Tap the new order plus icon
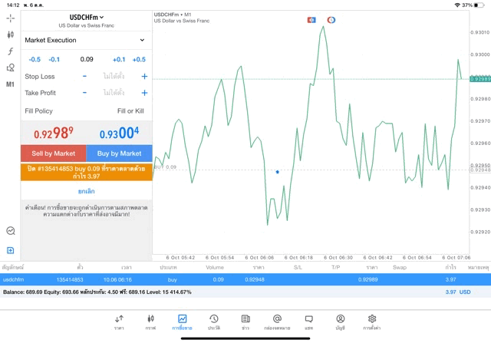The height and width of the screenshot is (343, 491). coord(10,250)
